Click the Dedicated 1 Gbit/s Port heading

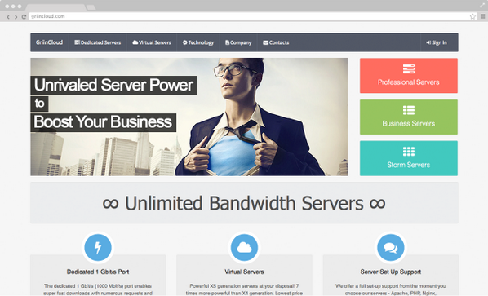point(98,272)
